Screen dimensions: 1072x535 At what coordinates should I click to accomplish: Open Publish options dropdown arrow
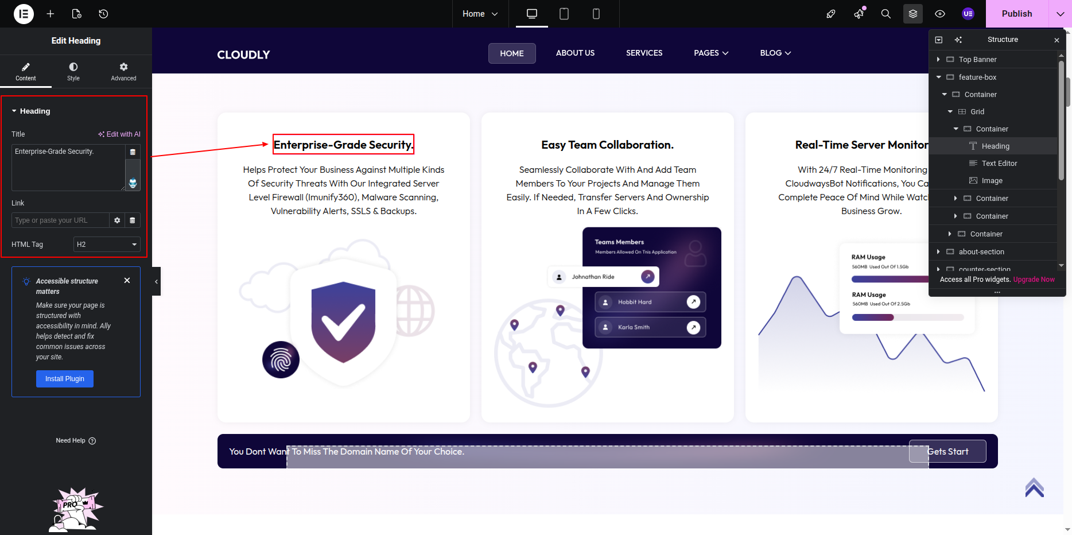(1061, 14)
